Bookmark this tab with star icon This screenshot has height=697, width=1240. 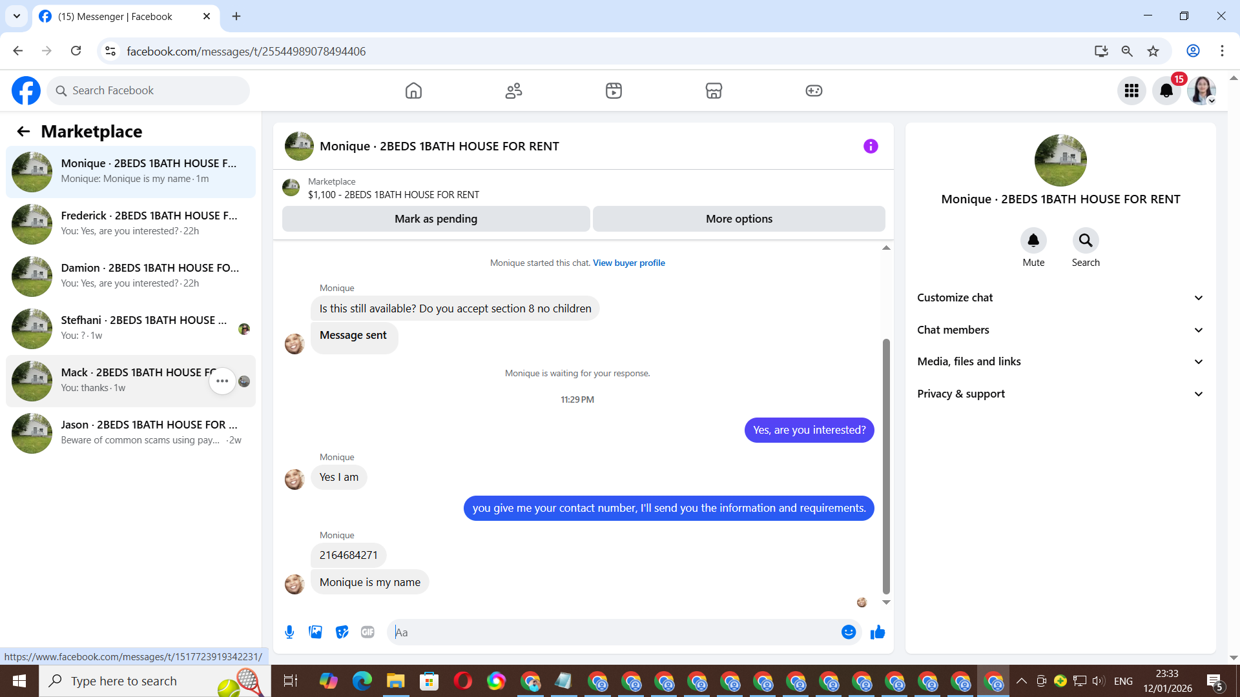[1153, 51]
